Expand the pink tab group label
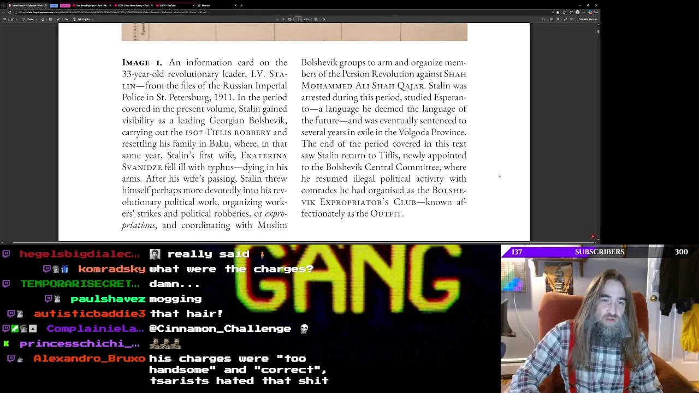The height and width of the screenshot is (393, 699). 65,5
